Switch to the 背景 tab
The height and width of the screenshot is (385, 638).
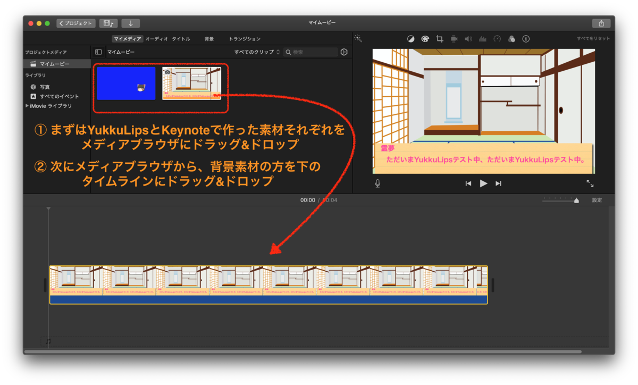click(209, 39)
